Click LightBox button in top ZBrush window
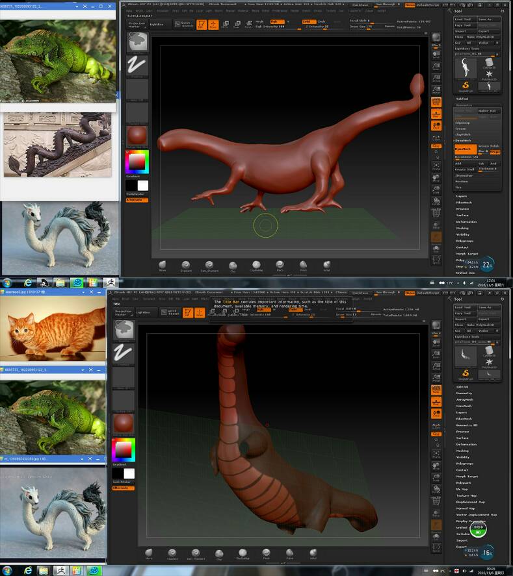Screen dimensions: 513x576 157,24
